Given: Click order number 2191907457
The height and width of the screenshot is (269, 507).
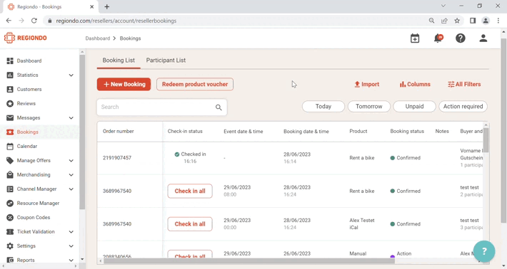Looking at the screenshot, I should 117,158.
